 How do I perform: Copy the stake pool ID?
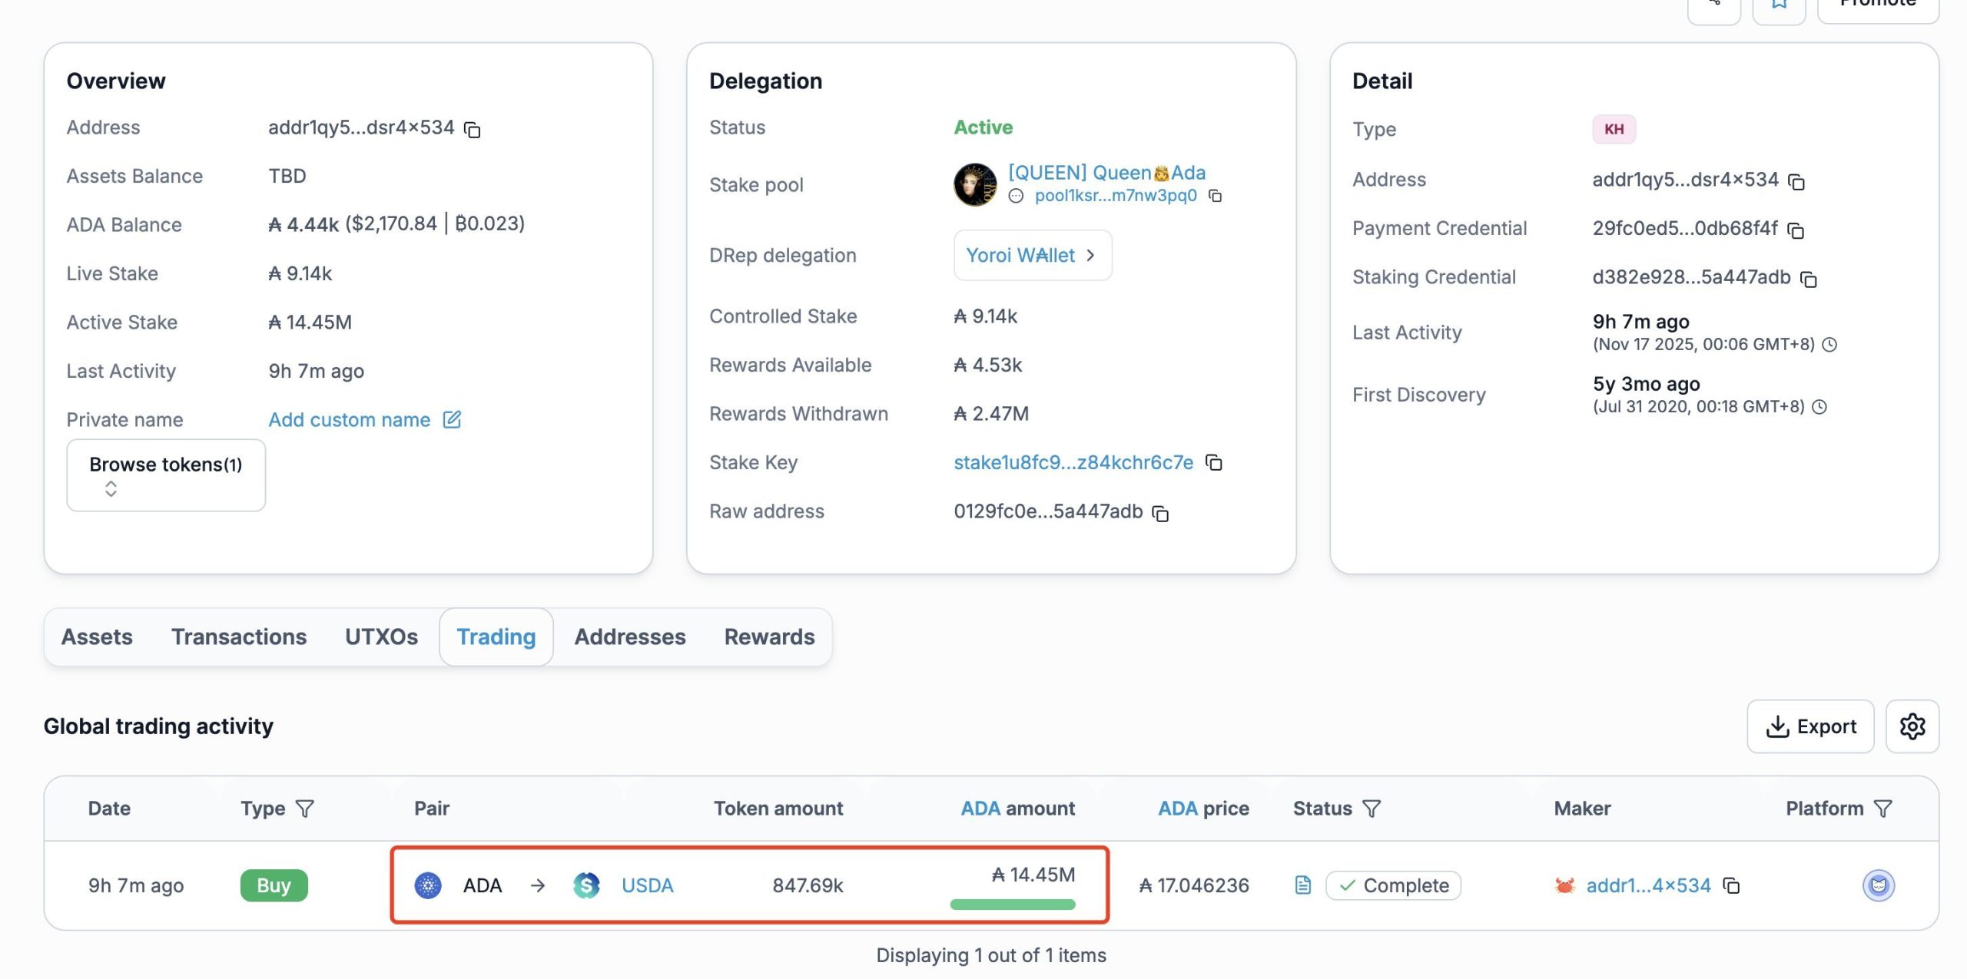(x=1215, y=196)
